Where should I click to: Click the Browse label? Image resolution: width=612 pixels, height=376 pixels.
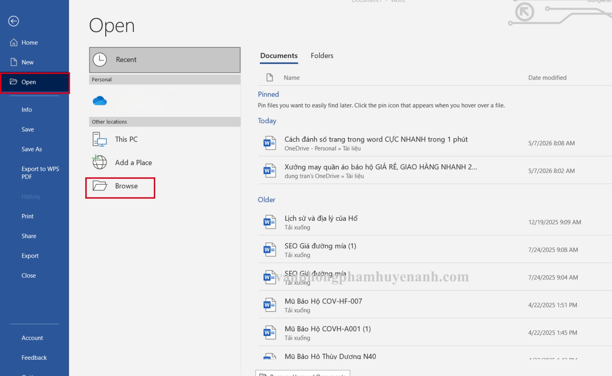pyautogui.click(x=126, y=186)
